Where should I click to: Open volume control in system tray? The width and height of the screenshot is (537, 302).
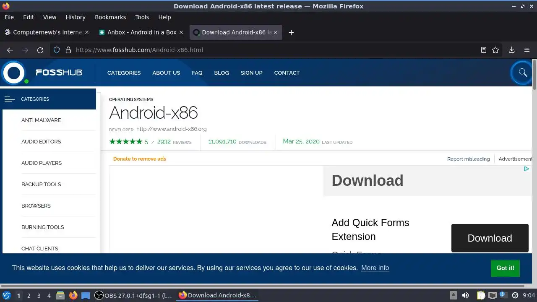click(465, 295)
